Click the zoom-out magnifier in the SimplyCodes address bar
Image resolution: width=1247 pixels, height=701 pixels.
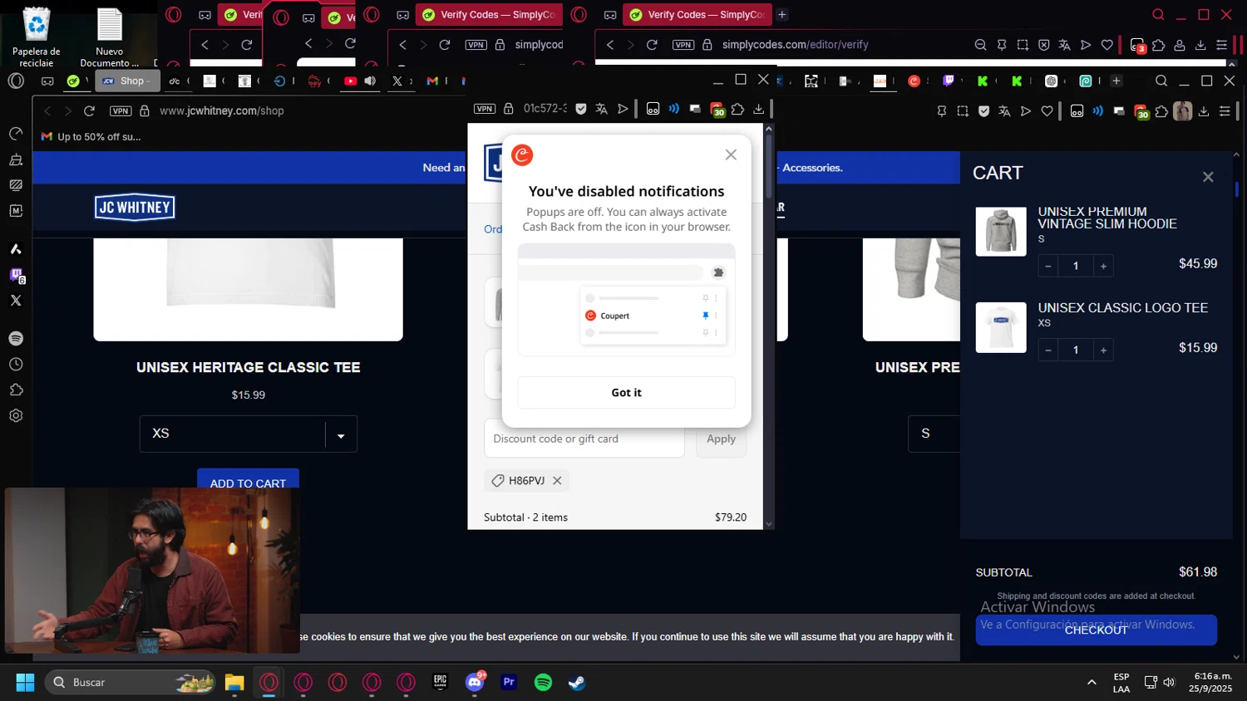tap(980, 45)
